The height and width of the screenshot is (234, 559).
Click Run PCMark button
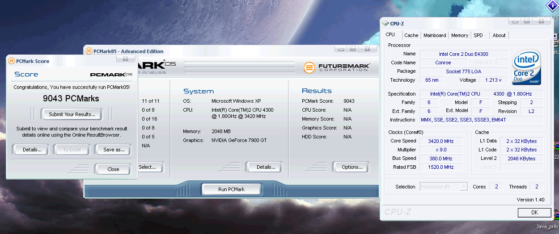[x=231, y=189]
